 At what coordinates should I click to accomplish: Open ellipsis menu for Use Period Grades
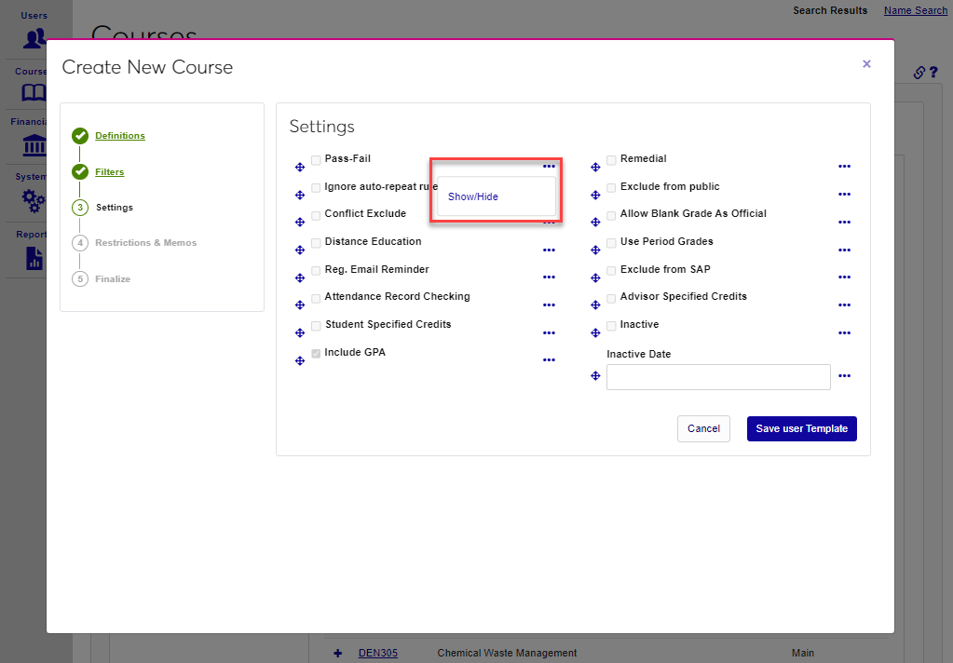point(844,250)
